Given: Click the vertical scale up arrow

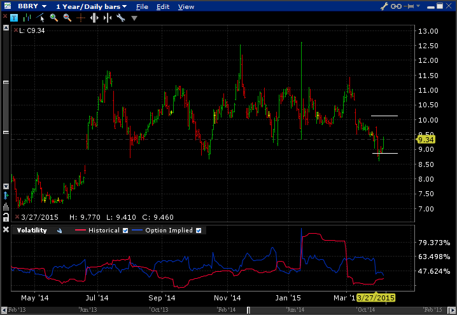Looking at the screenshot, I should coord(6,28).
